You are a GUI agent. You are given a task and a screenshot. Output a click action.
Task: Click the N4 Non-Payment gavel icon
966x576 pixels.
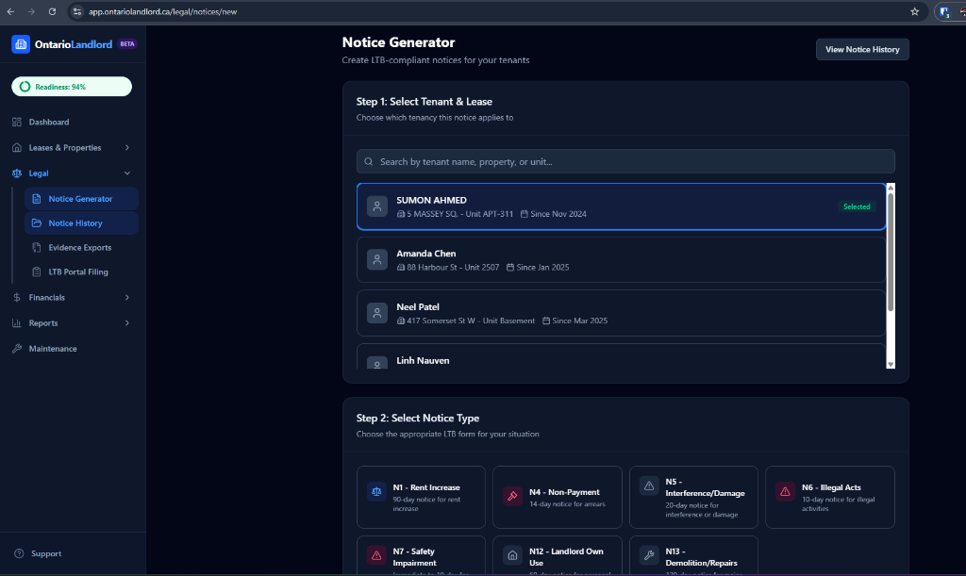pyautogui.click(x=512, y=496)
